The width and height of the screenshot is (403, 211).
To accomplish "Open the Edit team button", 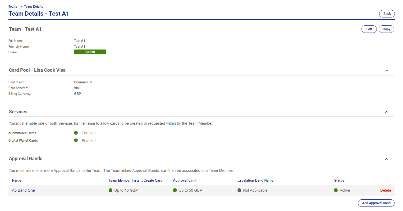I will pos(369,29).
